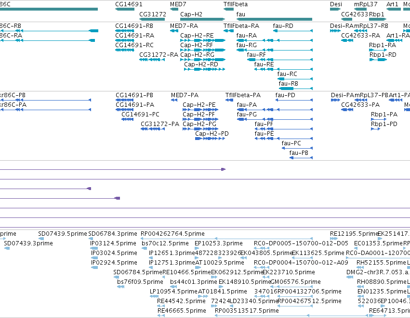Click the TfIIFbeta gene label

point(235,4)
